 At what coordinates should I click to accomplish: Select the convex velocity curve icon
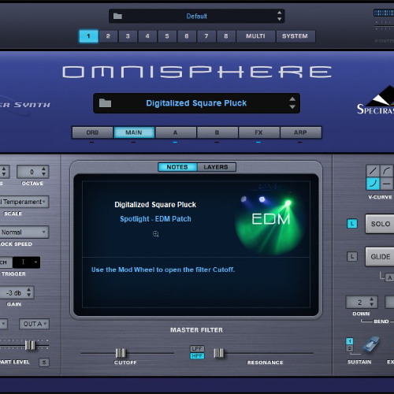tap(386, 171)
